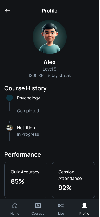
Task: Open the Home house icon
Action: point(15,205)
